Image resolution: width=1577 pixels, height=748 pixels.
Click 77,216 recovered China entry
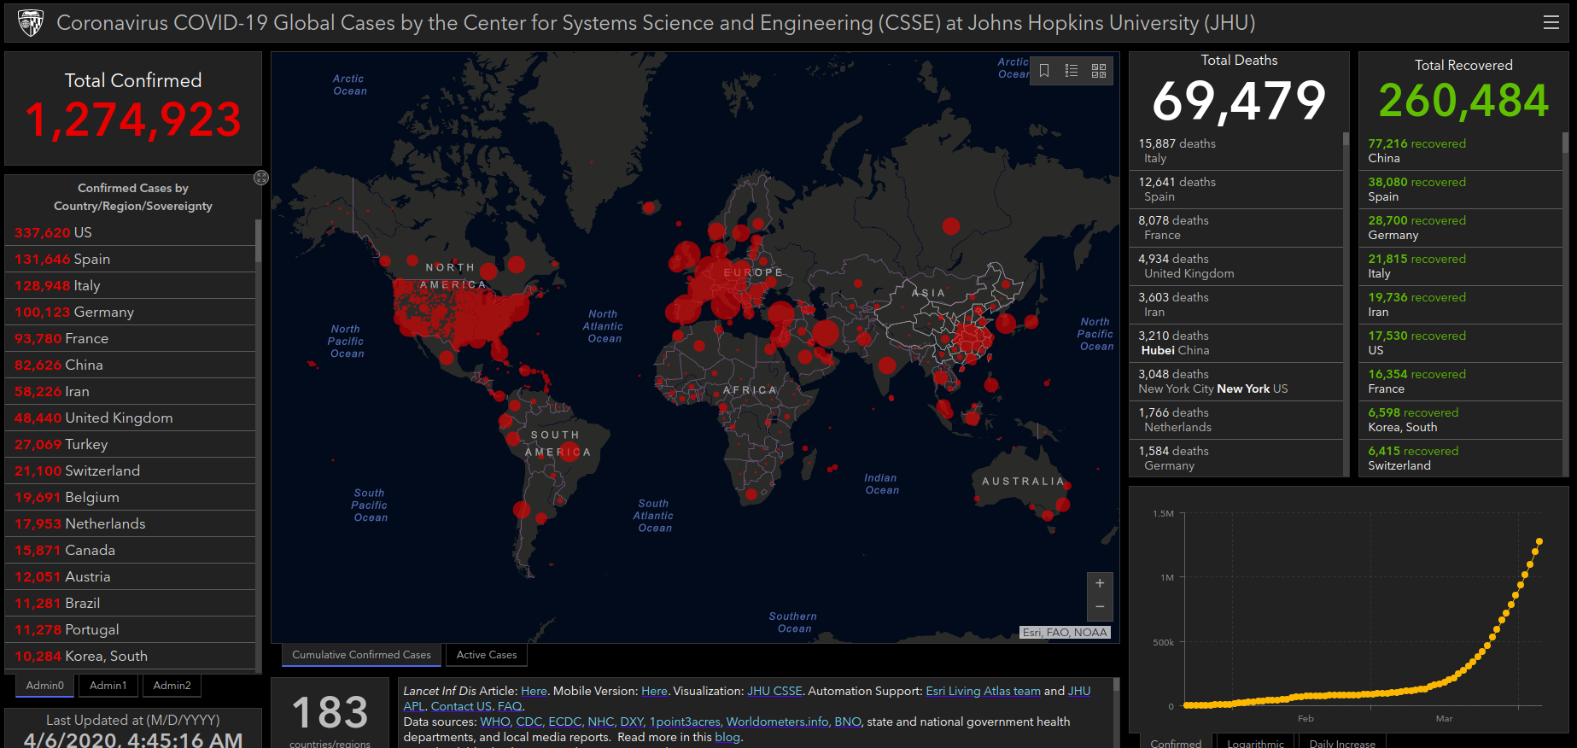point(1461,151)
